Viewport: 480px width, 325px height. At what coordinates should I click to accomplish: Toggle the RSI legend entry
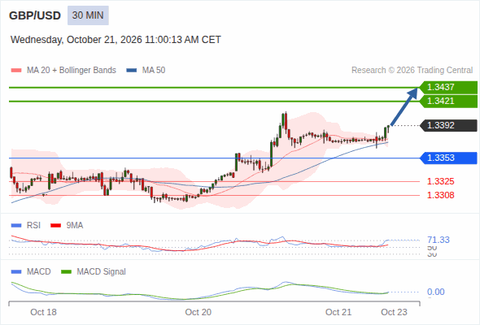(x=26, y=225)
